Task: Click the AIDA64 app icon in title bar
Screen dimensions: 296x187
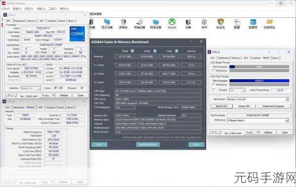Action: click(3, 3)
